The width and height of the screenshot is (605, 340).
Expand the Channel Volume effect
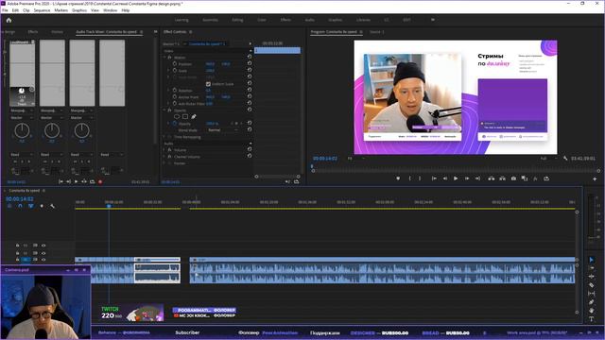click(x=164, y=157)
